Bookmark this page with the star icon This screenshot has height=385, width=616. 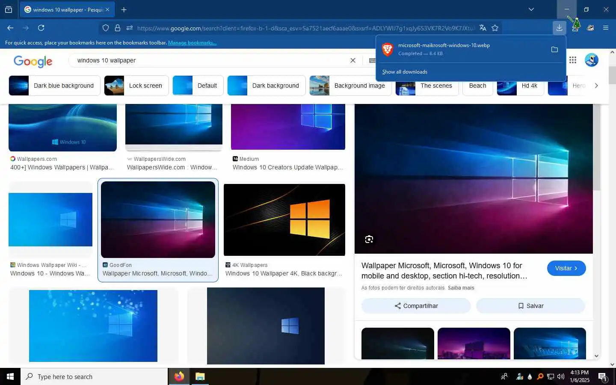pyautogui.click(x=495, y=28)
